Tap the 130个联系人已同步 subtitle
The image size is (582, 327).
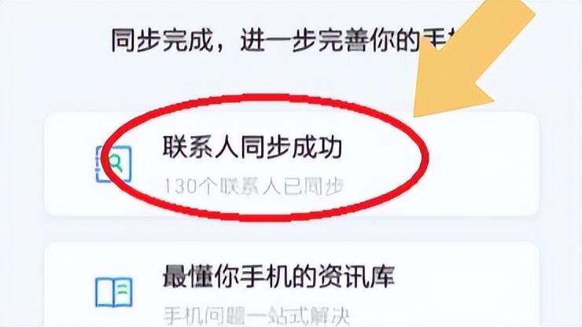tap(254, 186)
